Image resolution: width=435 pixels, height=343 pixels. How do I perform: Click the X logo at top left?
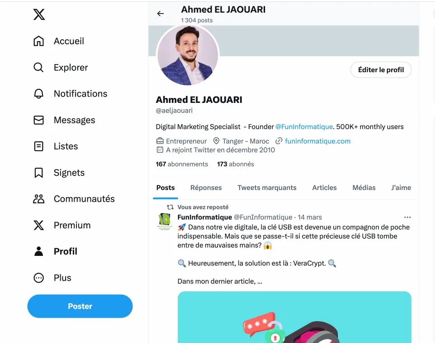[39, 15]
